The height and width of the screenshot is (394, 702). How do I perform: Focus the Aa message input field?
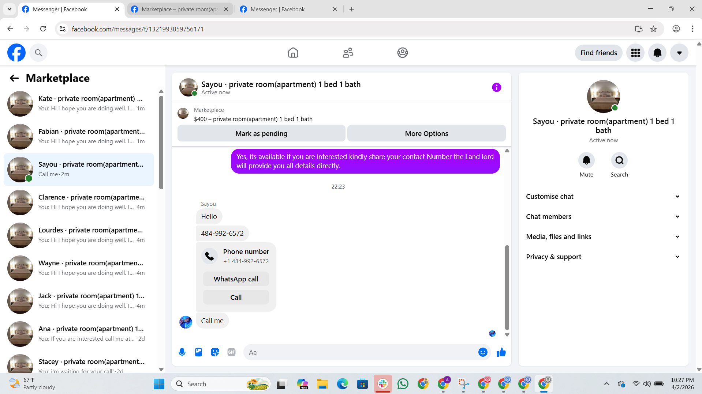(361, 352)
